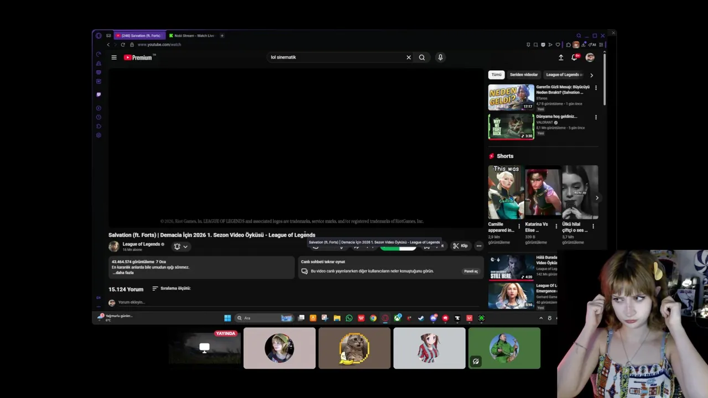Open Steam from the taskbar
This screenshot has width=708, height=398.
421,318
